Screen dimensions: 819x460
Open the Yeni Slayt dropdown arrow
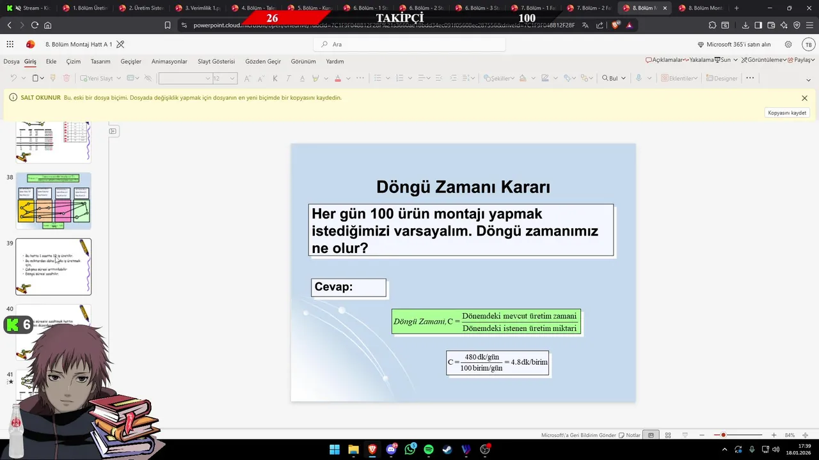pos(118,78)
